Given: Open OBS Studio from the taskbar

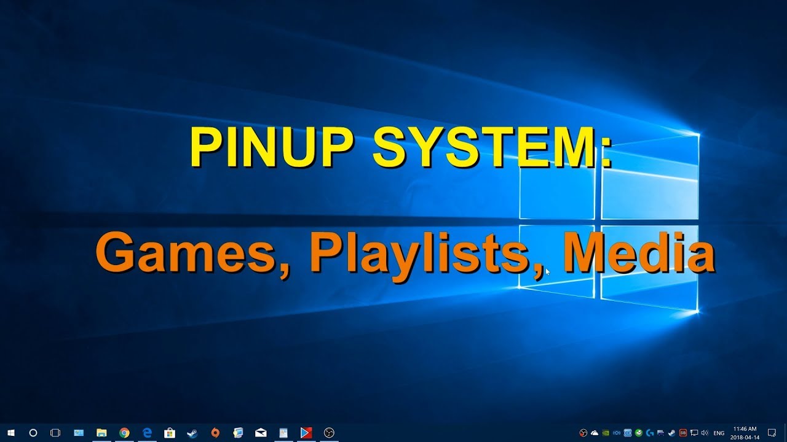Looking at the screenshot, I should (x=329, y=433).
